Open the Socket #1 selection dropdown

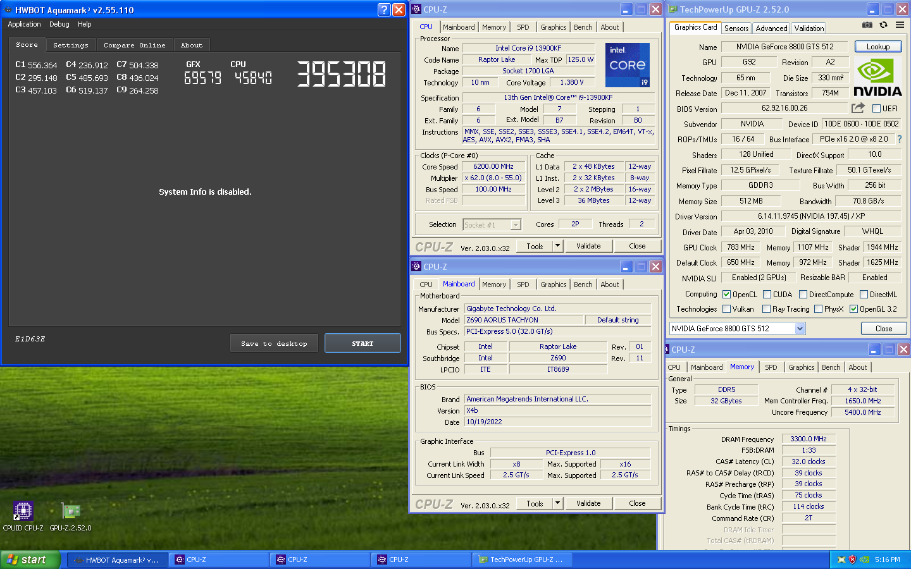(x=516, y=224)
